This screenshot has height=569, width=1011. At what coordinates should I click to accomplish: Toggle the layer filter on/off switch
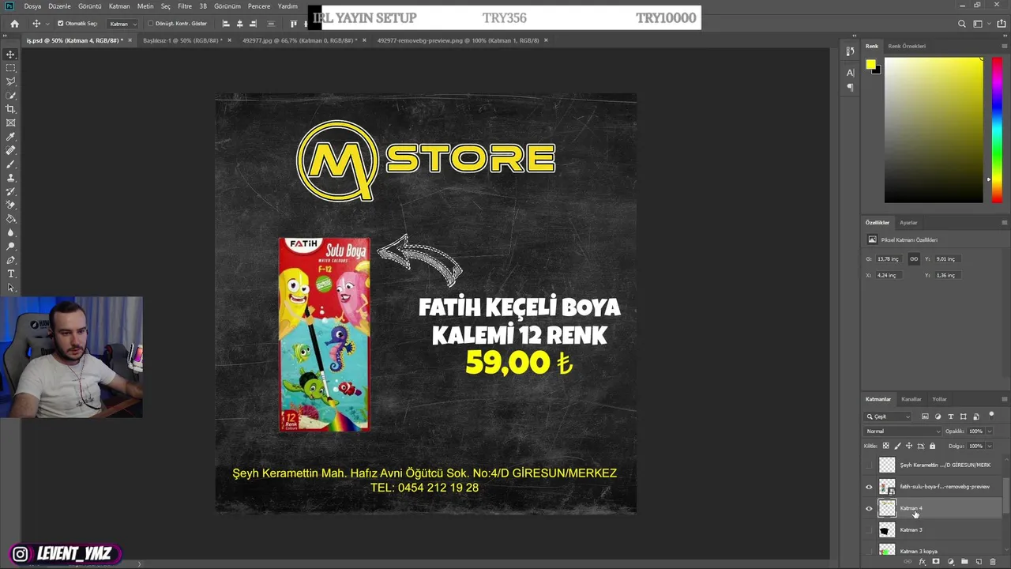click(x=991, y=415)
